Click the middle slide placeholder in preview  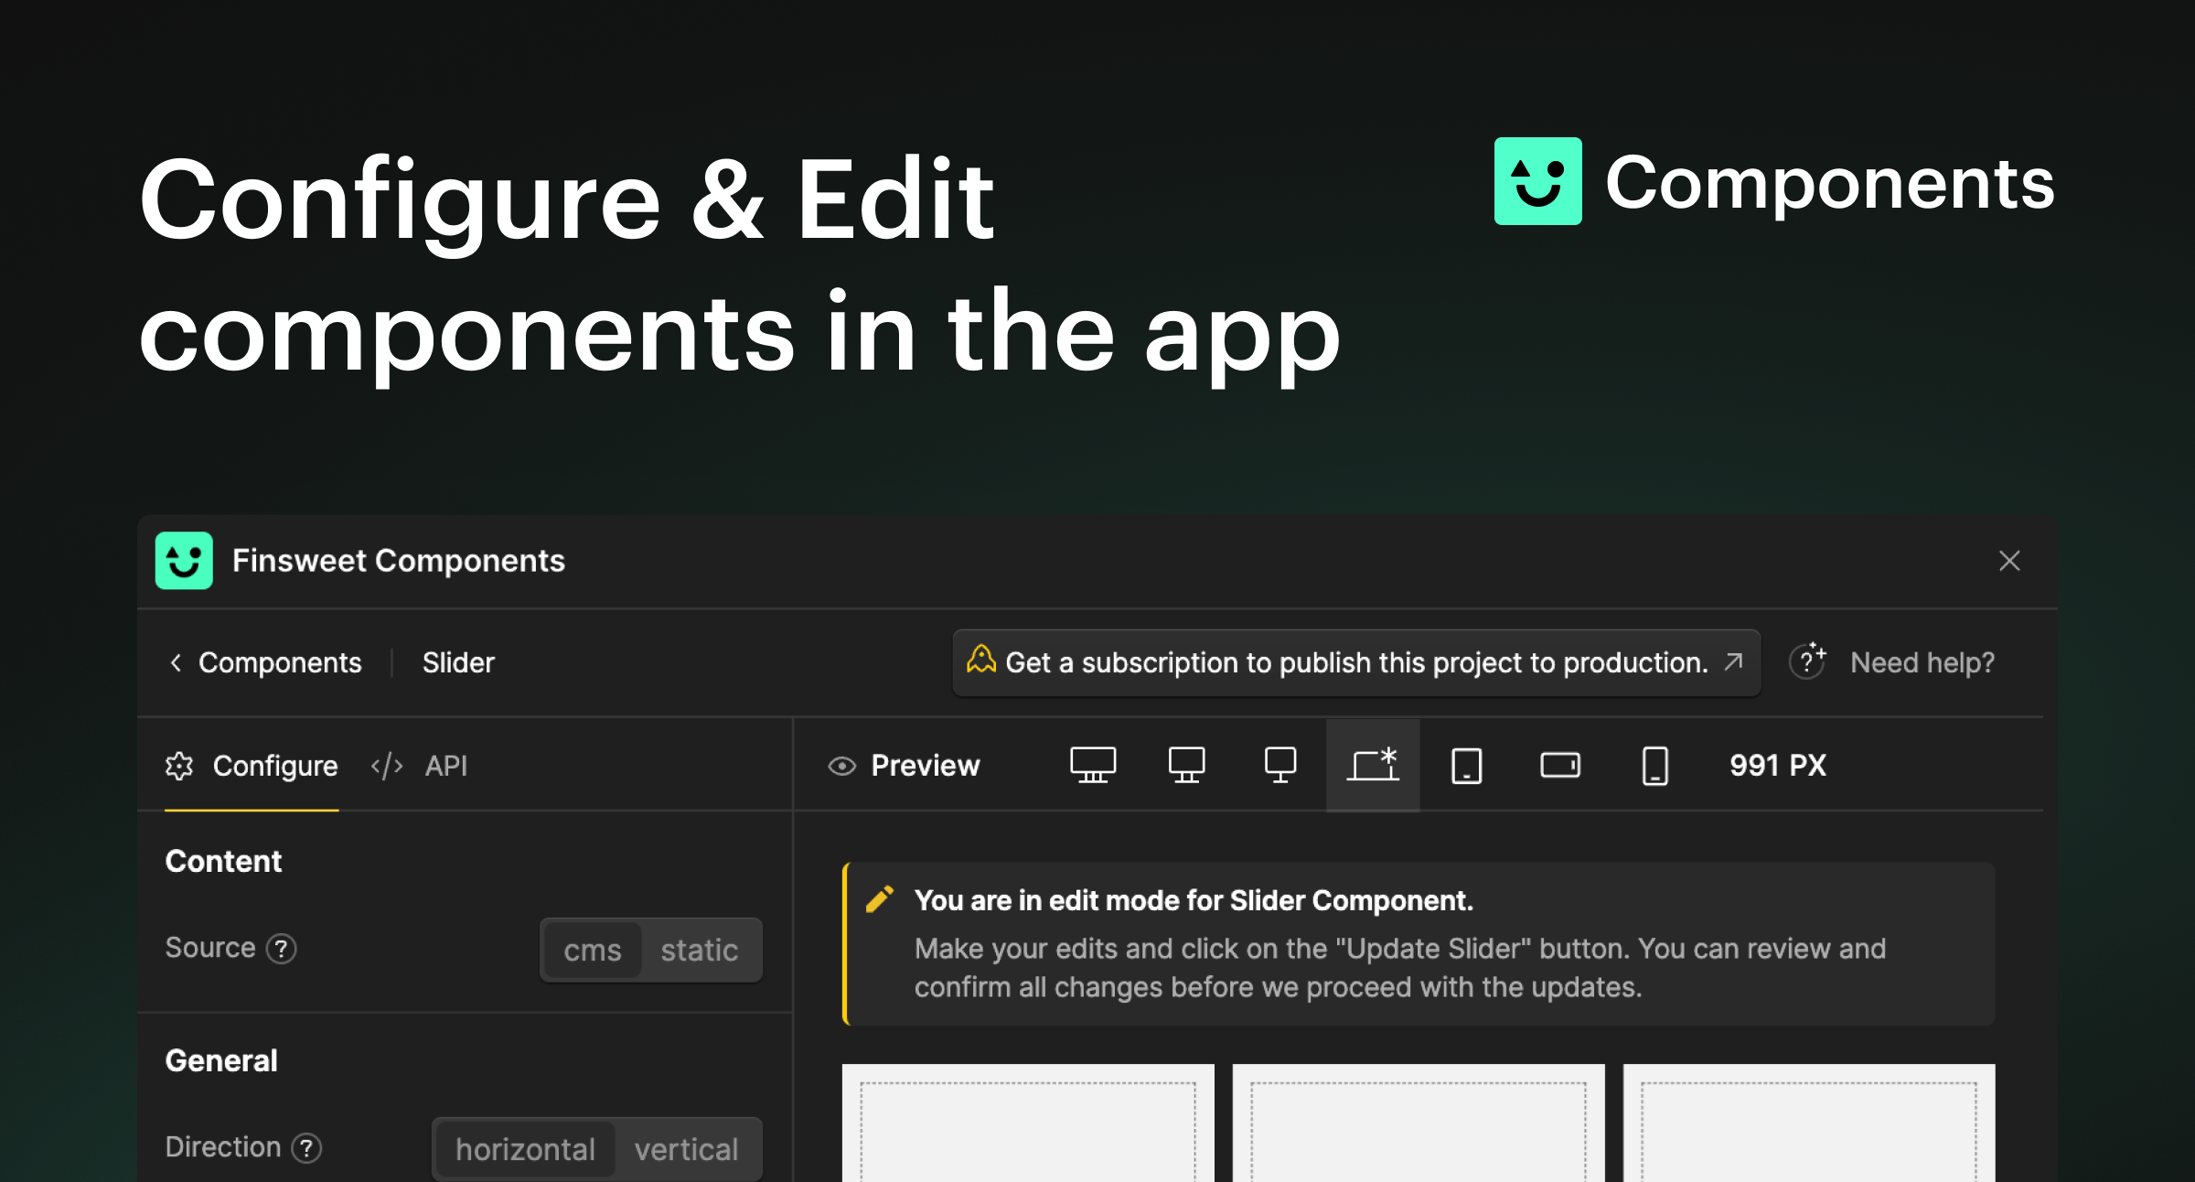point(1419,1123)
